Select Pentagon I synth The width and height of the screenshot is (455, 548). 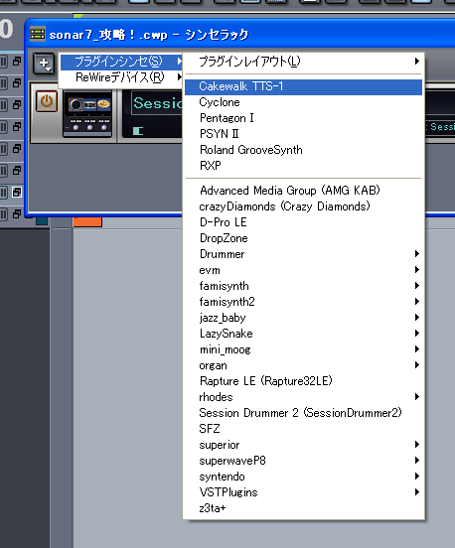(x=304, y=118)
